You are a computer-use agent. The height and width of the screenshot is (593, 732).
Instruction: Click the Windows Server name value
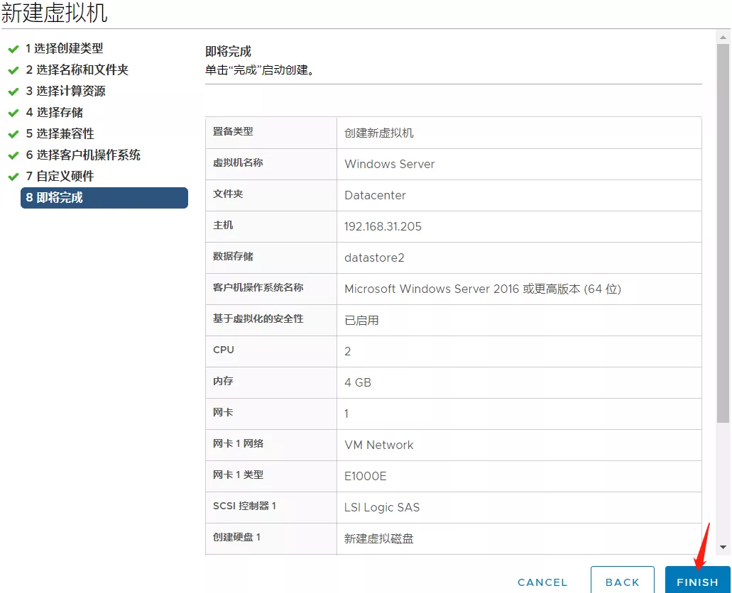(389, 164)
